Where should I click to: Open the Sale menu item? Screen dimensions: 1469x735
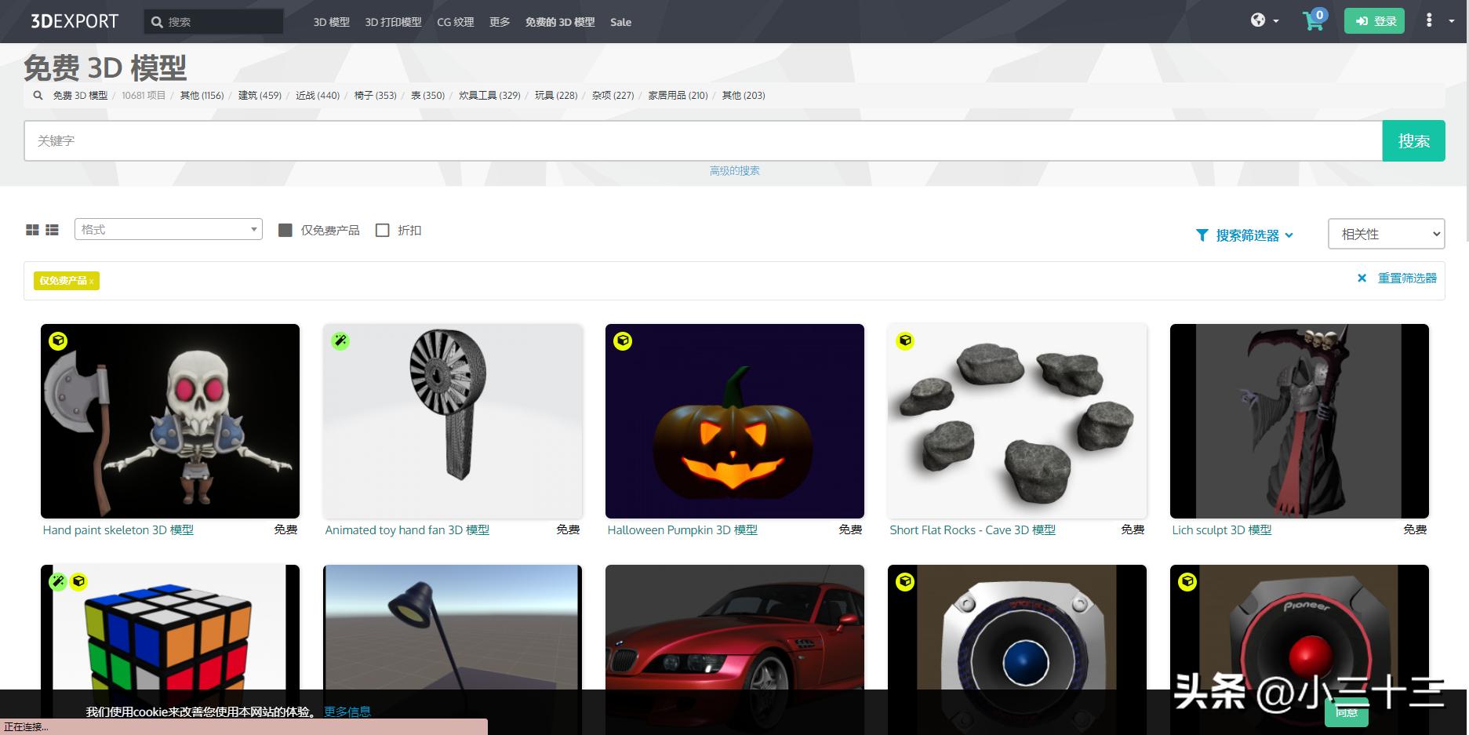coord(620,22)
